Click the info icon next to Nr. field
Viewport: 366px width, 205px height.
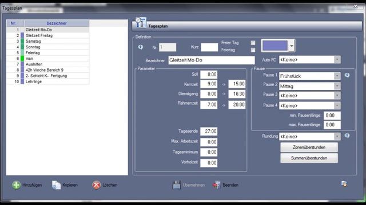pyautogui.click(x=141, y=47)
